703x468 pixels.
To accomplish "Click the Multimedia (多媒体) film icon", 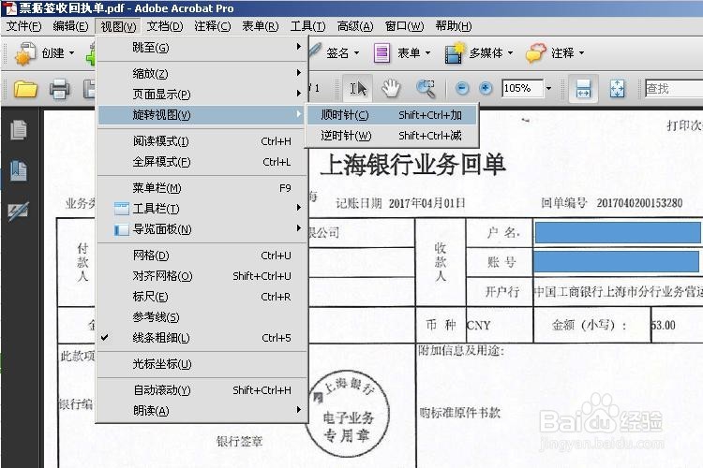I will [x=455, y=53].
